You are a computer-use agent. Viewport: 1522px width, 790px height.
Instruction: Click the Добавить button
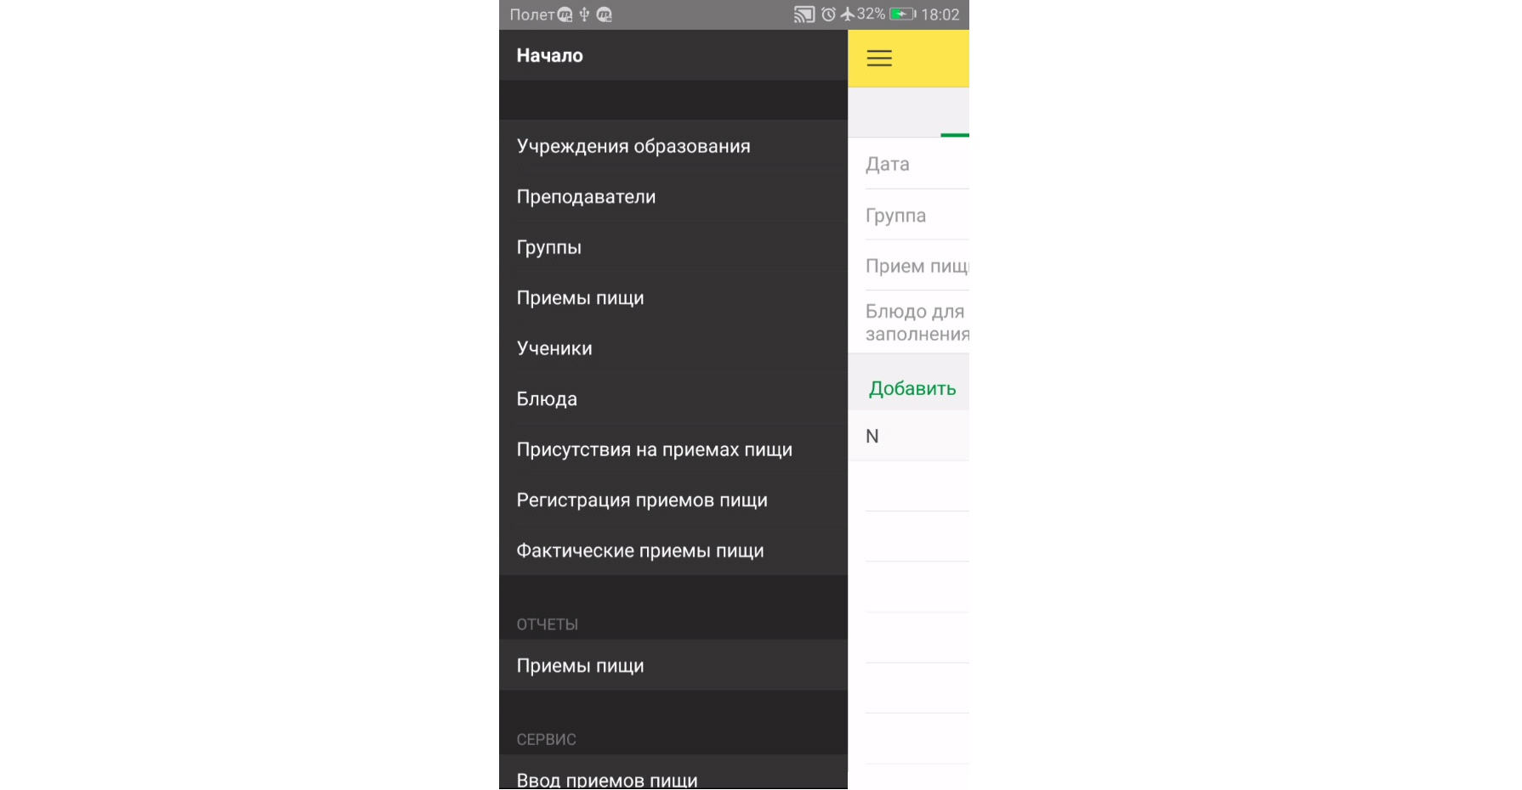[x=912, y=388]
